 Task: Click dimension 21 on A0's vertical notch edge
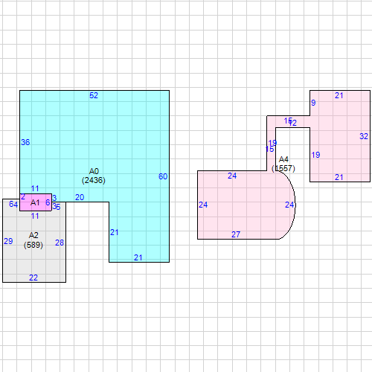point(114,232)
